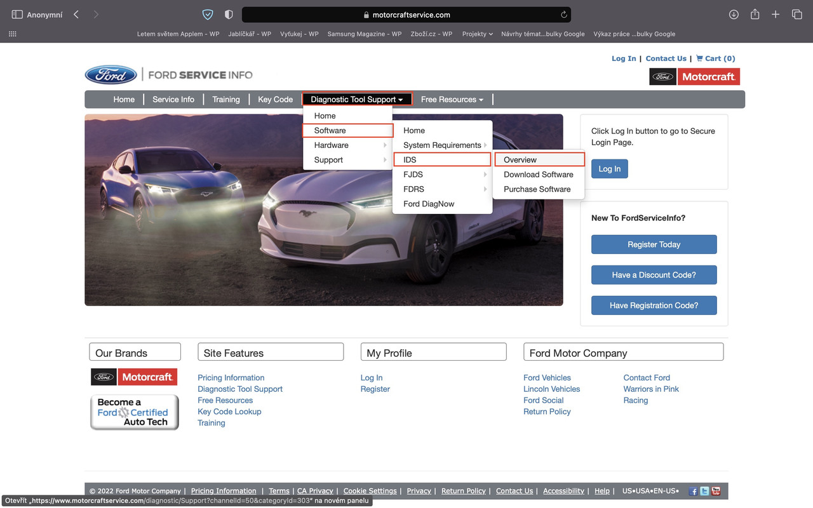The image size is (813, 508).
Task: Open the Accessibility footer link
Action: click(563, 491)
